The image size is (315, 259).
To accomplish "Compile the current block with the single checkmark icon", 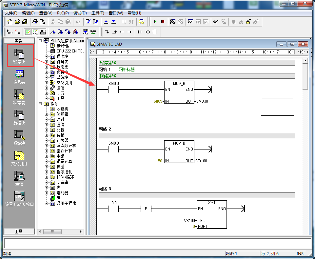I will 88,22.
